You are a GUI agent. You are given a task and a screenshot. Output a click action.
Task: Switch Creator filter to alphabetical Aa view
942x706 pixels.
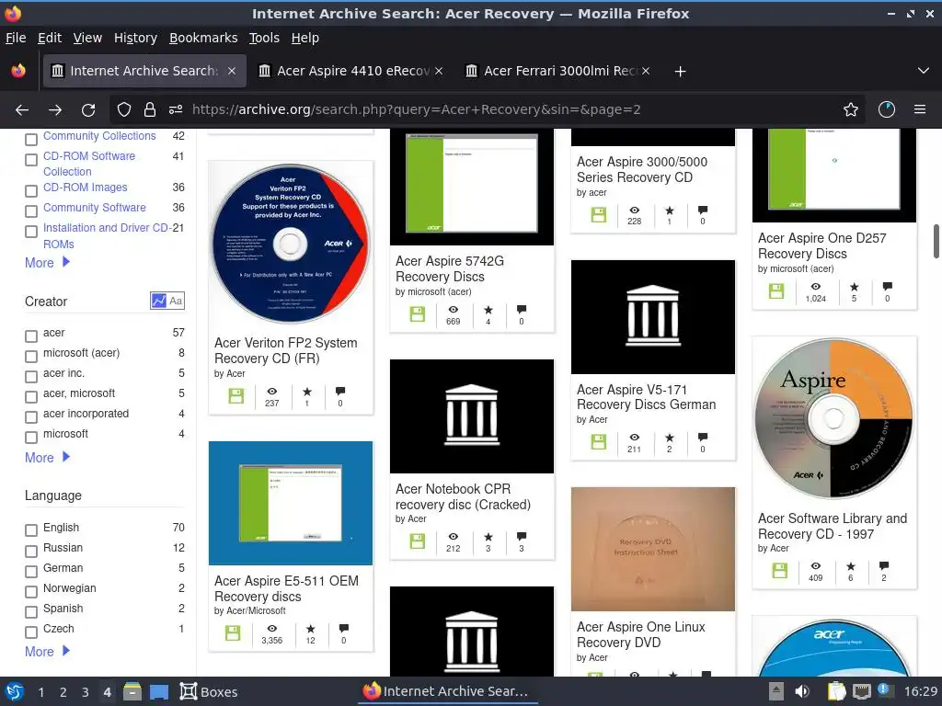pyautogui.click(x=176, y=301)
